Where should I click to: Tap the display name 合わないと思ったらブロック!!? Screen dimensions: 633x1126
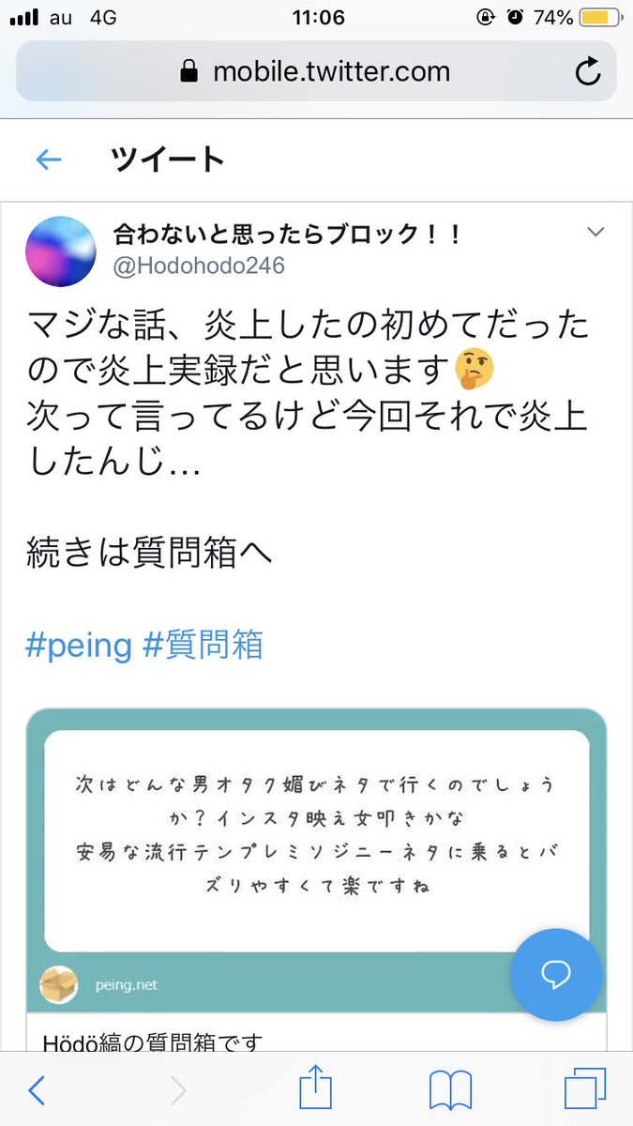tap(287, 233)
